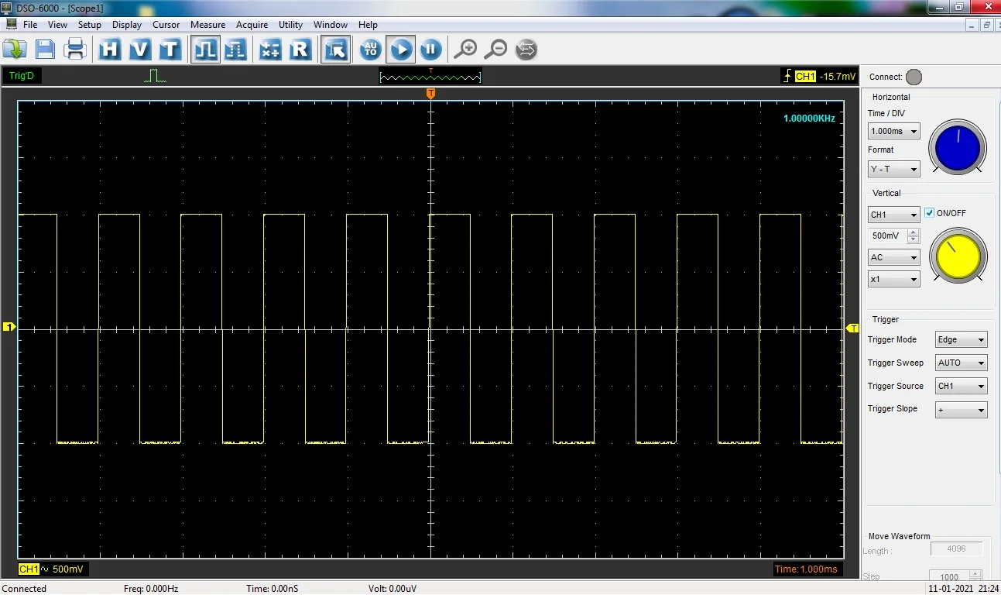This screenshot has width=1001, height=595.
Task: Open the Time/DIV 1.000ms dropdown
Action: click(893, 132)
